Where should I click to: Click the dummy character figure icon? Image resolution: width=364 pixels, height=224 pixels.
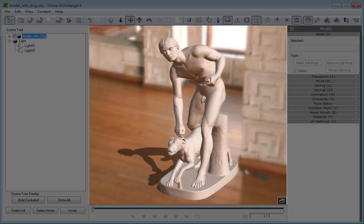click(218, 20)
